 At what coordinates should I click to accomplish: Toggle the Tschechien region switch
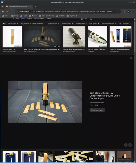coord(4,24)
